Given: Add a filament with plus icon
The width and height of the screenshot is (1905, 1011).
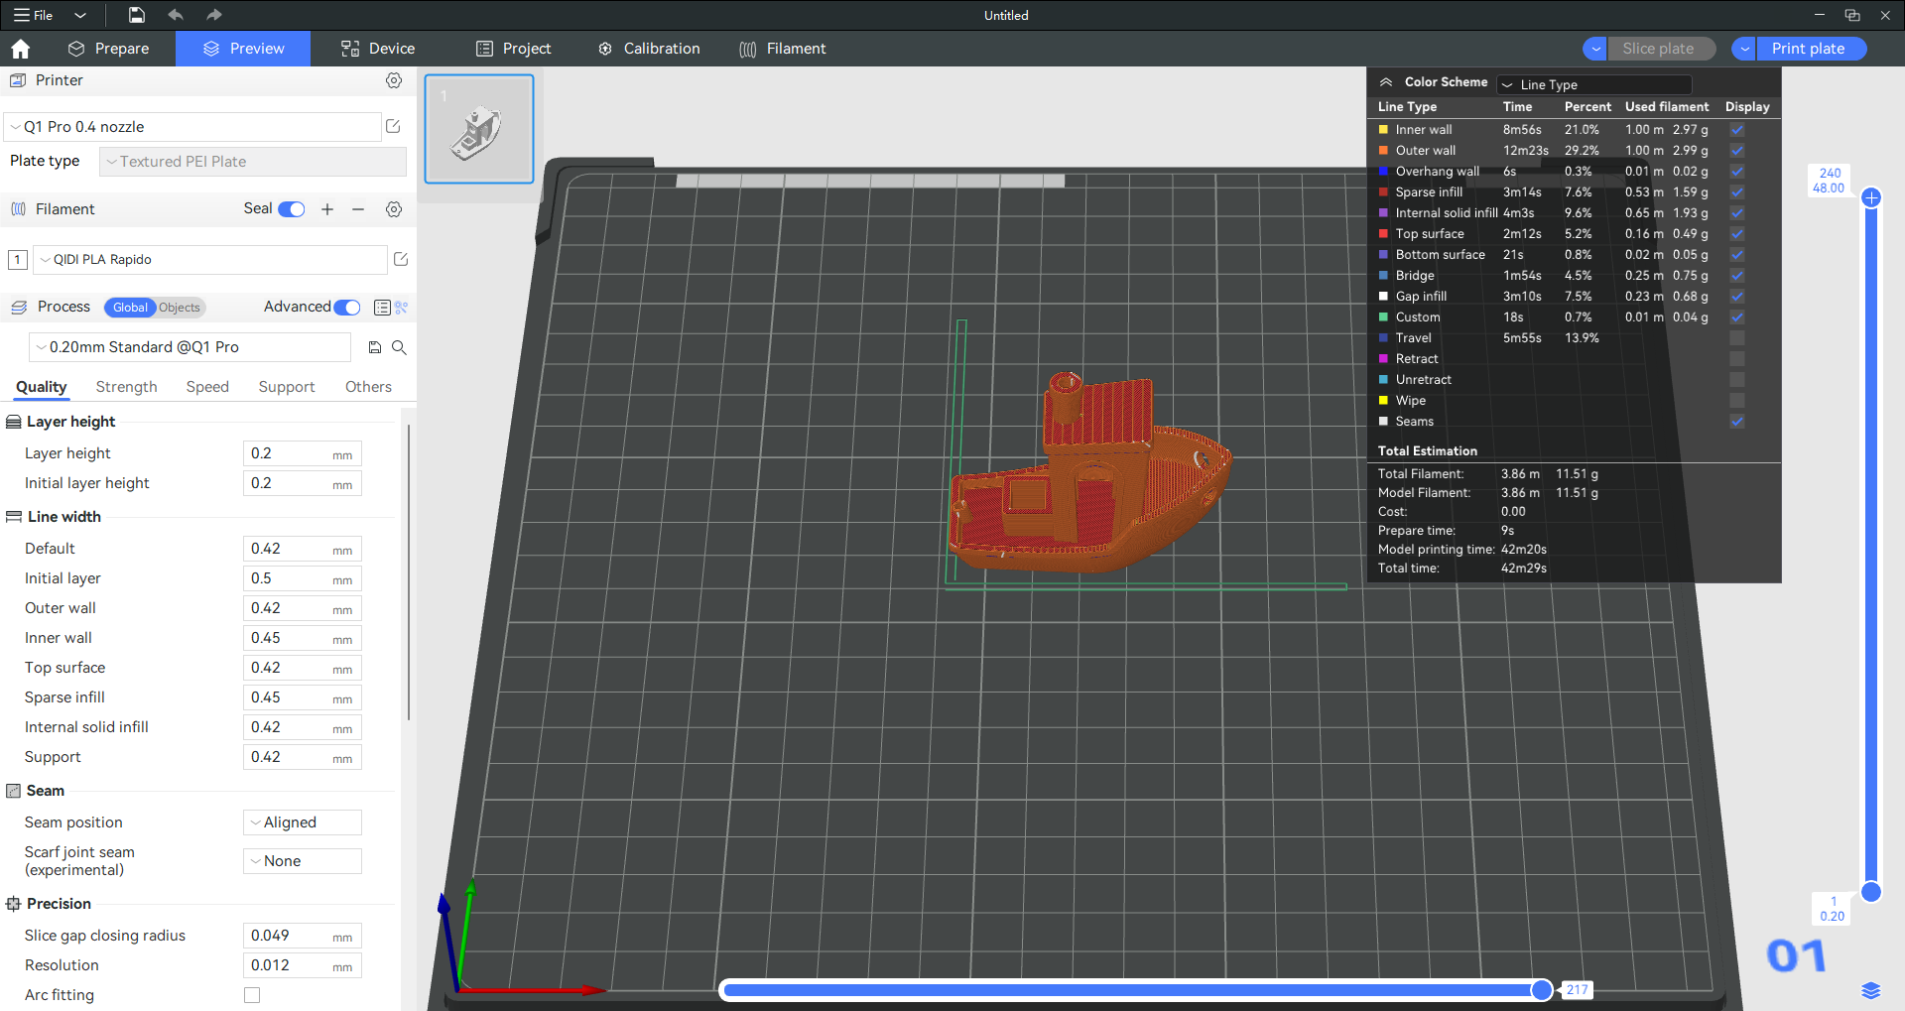Looking at the screenshot, I should (x=327, y=209).
